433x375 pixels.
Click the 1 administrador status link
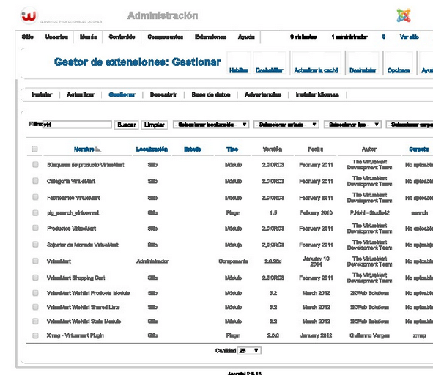349,37
